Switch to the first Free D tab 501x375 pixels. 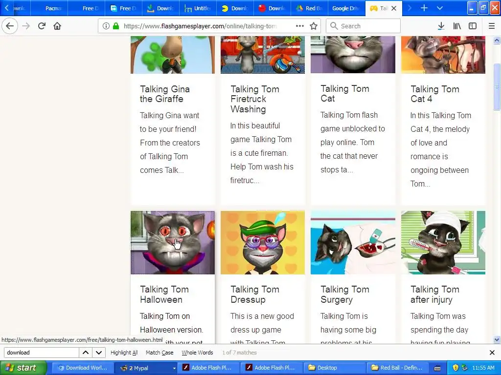click(87, 8)
